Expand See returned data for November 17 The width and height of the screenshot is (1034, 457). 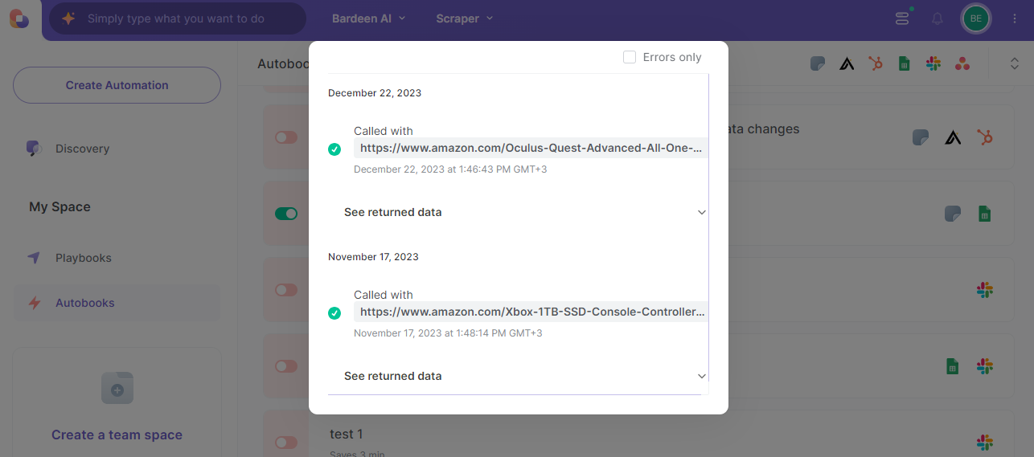click(x=518, y=376)
